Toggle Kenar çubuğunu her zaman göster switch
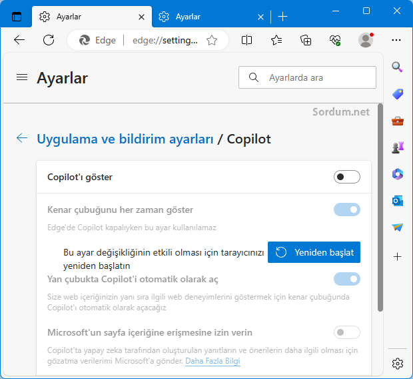Viewport: 413px width, 379px height. pyautogui.click(x=347, y=210)
